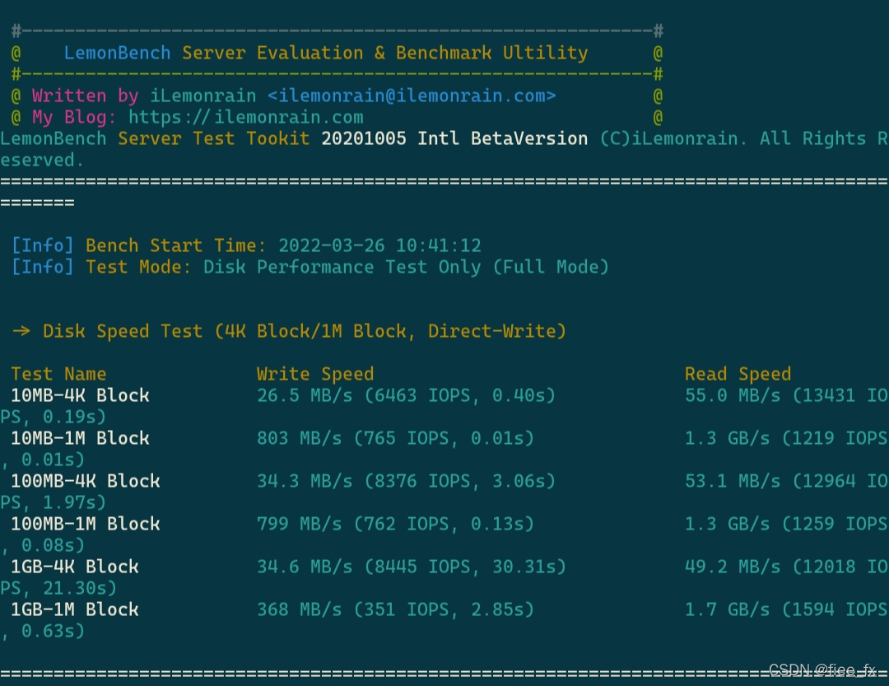Click the wrapped text , 0.63s)
This screenshot has height=686, width=889.
(x=43, y=631)
